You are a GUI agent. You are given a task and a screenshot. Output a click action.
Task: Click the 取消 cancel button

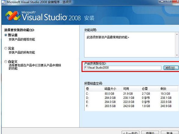coord(170,133)
